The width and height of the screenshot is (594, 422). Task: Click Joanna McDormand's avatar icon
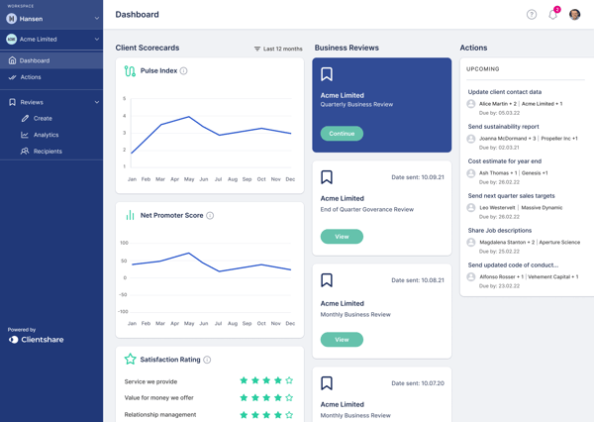pyautogui.click(x=471, y=139)
